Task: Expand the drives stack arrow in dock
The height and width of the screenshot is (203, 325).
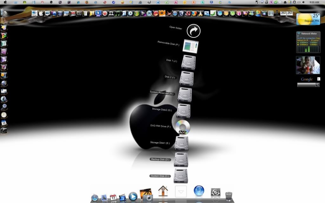Action: (181, 191)
